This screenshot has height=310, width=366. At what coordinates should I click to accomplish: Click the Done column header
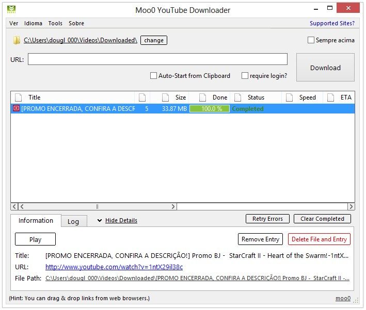coord(210,97)
